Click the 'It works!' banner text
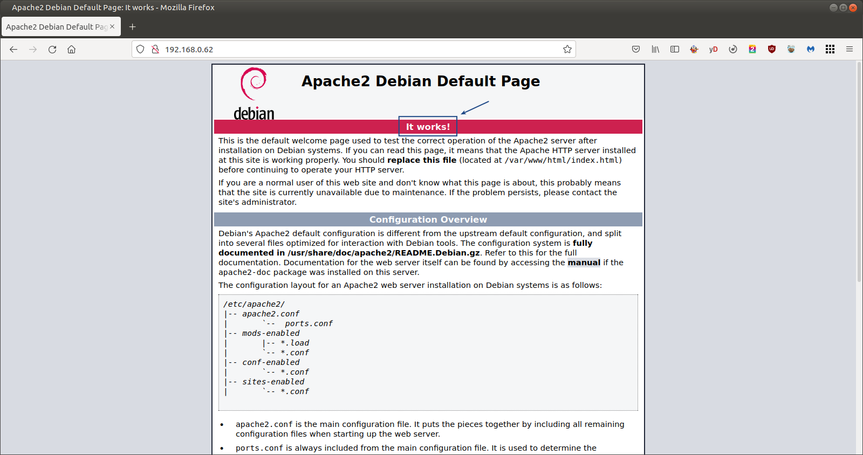This screenshot has width=863, height=455. tap(428, 127)
